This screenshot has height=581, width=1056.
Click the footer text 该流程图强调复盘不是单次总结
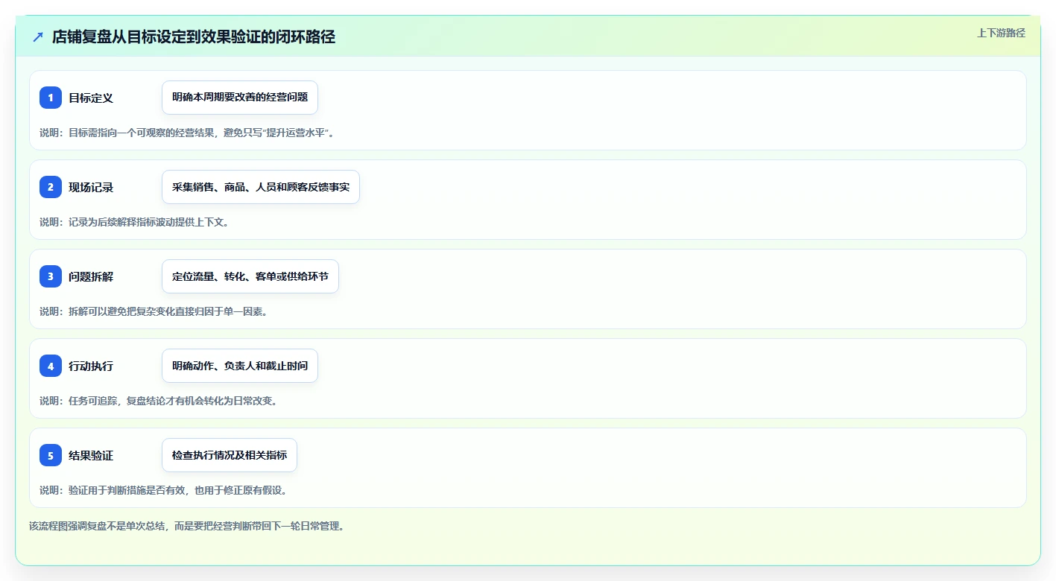187,526
